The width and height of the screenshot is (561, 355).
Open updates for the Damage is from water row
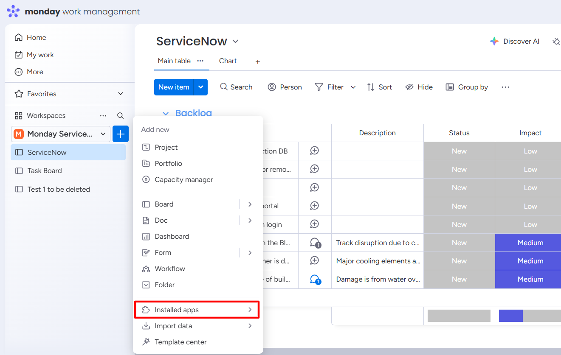point(315,279)
